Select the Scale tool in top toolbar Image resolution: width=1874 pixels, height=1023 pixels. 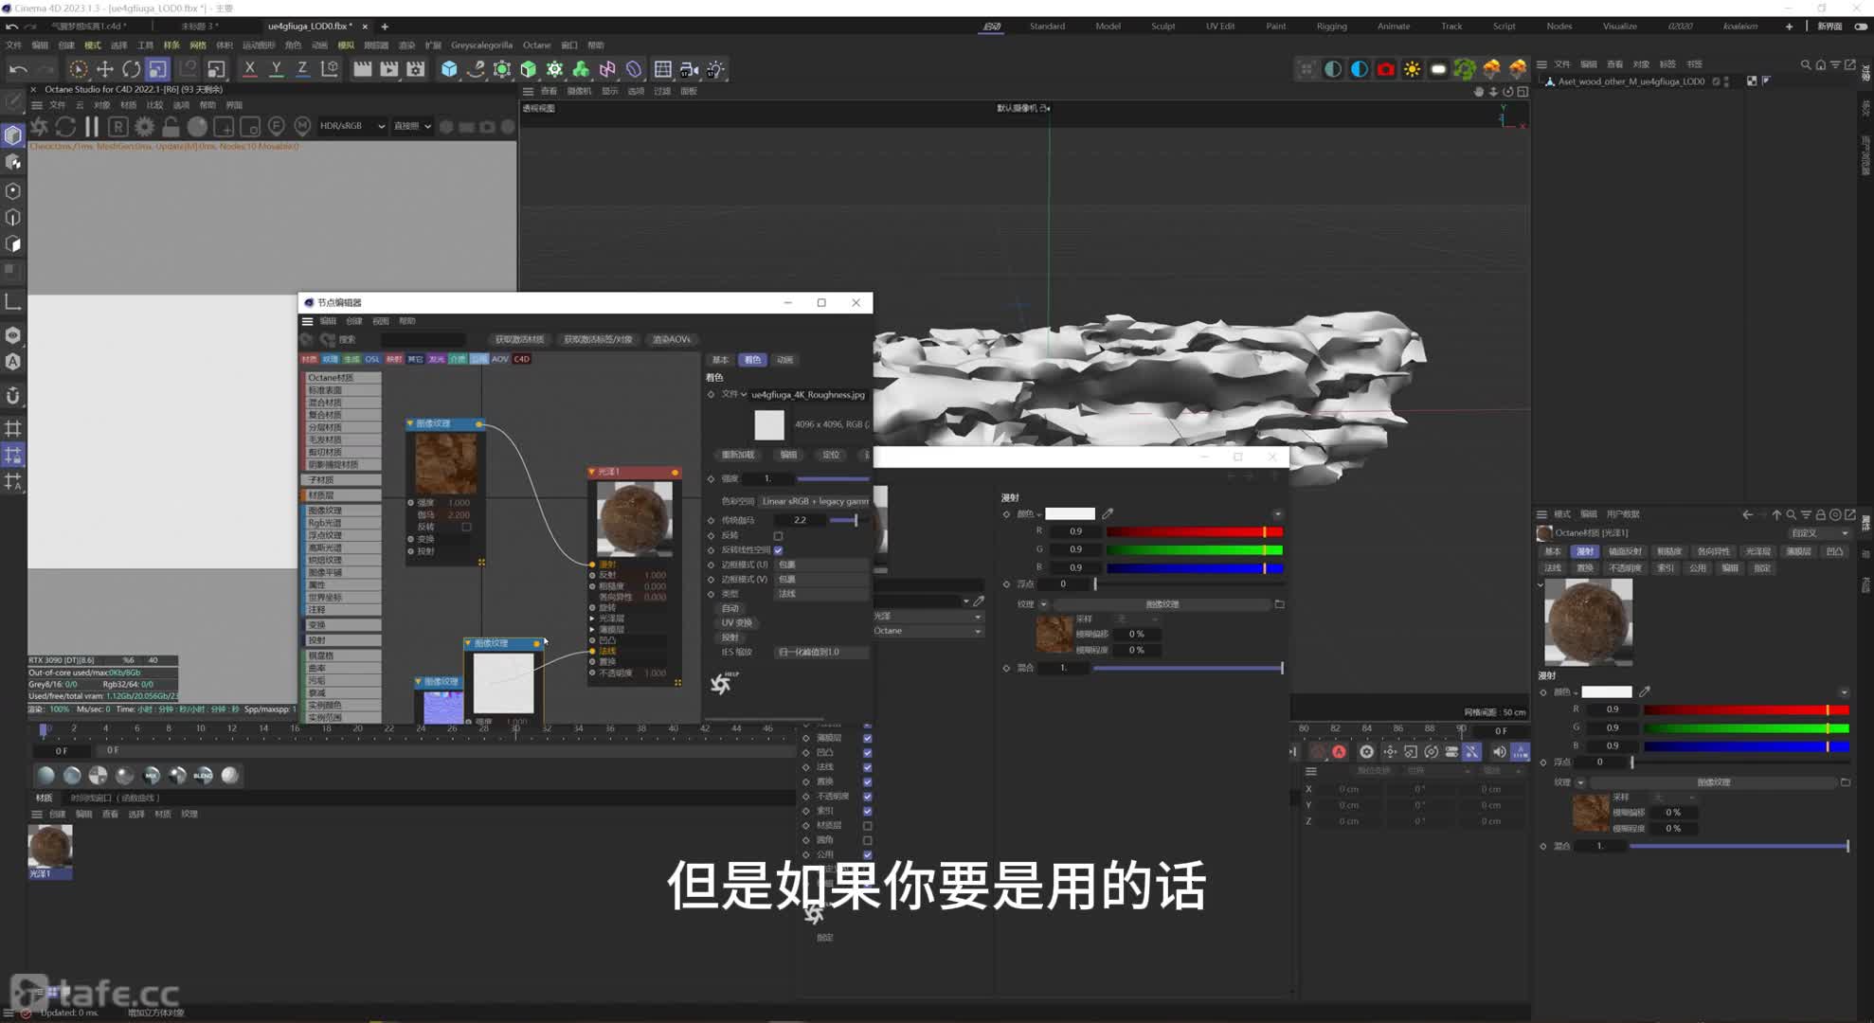point(158,69)
